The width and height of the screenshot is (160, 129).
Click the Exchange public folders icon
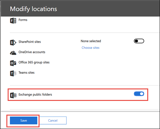[x=13, y=95]
